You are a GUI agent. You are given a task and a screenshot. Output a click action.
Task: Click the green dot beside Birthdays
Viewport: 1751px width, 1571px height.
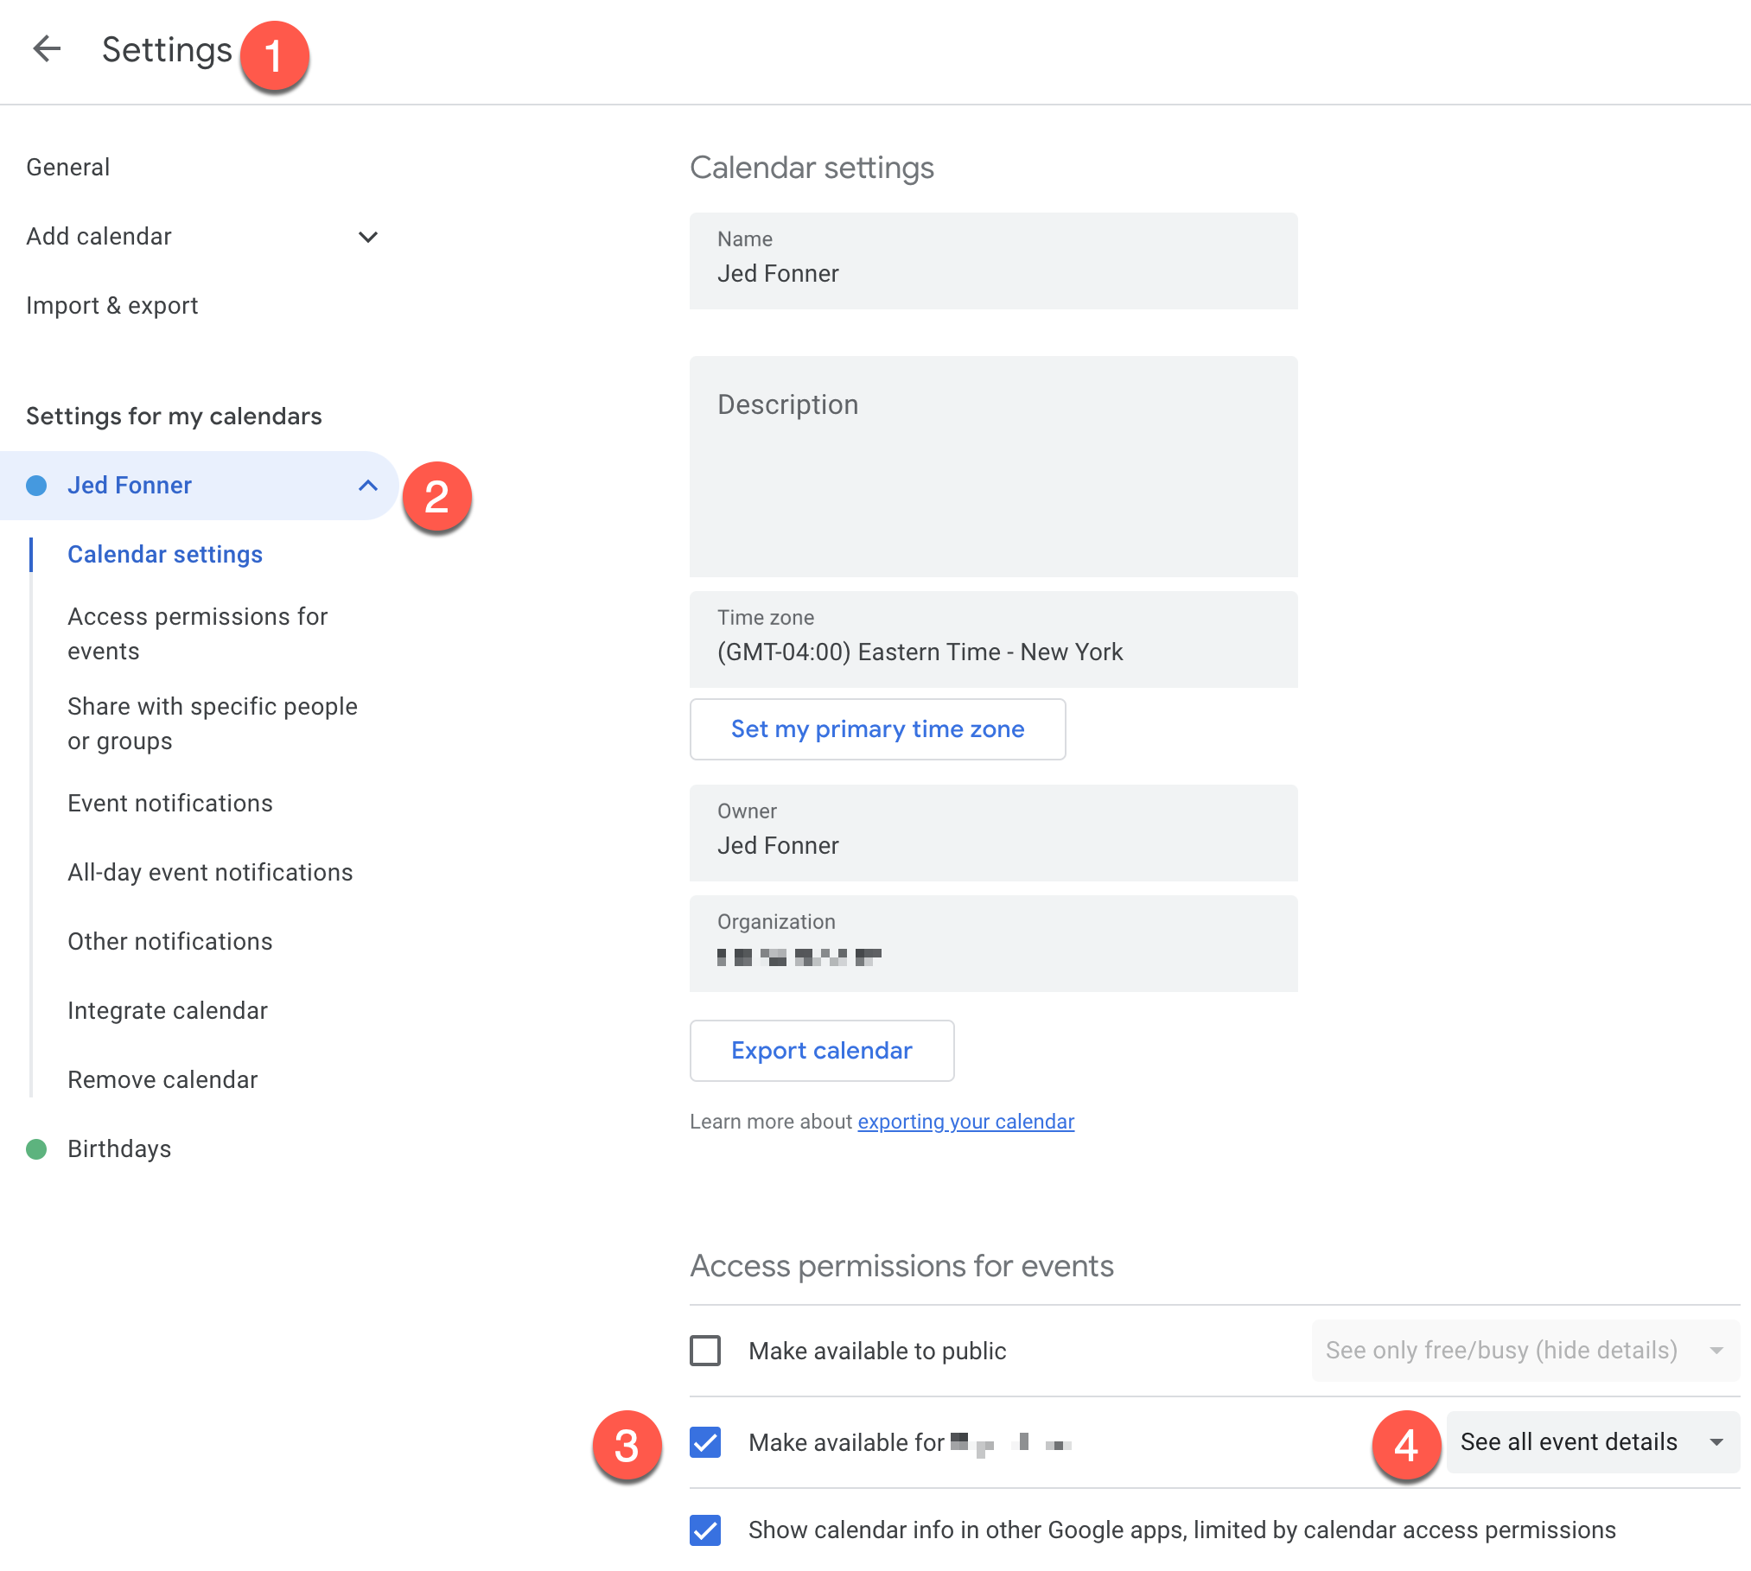point(37,1148)
